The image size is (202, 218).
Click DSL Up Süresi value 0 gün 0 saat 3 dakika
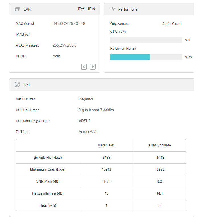(x=96, y=110)
